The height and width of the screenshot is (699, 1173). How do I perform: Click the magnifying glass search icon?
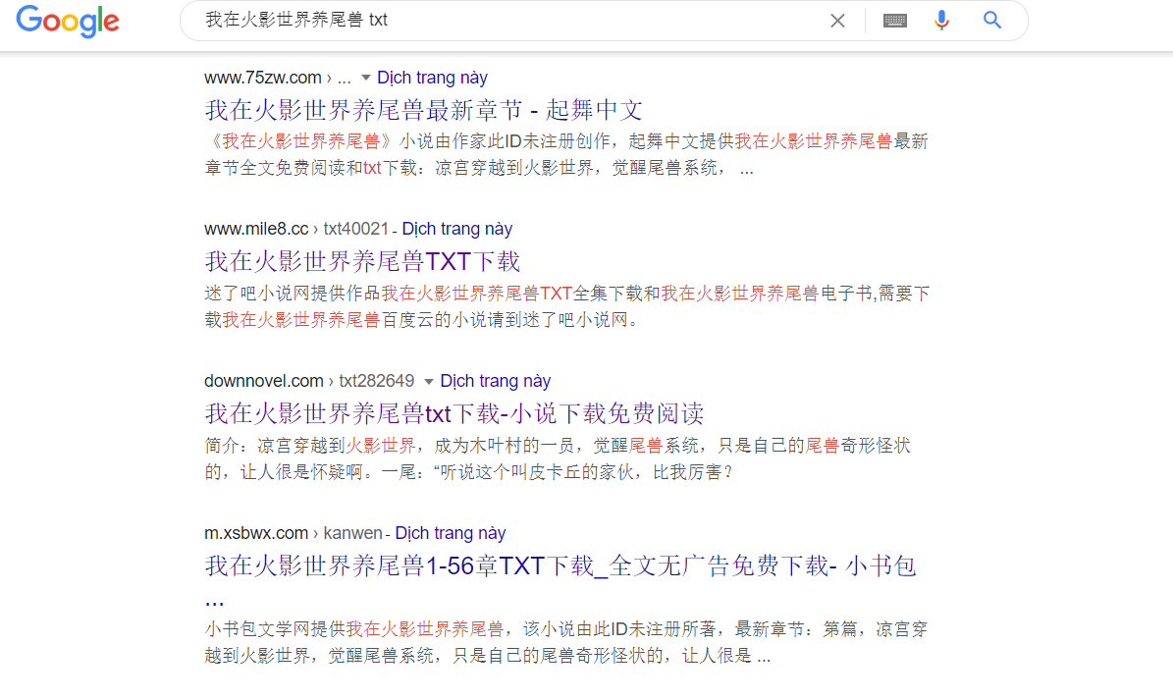coord(992,21)
